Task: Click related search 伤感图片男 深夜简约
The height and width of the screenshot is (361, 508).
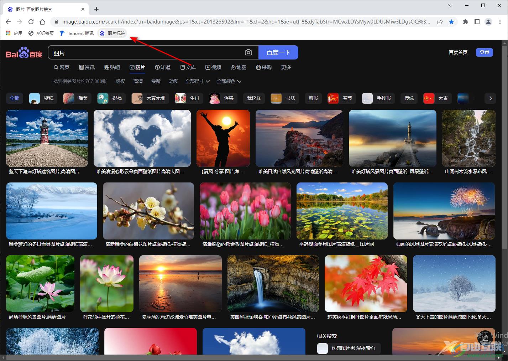Action: [x=349, y=348]
